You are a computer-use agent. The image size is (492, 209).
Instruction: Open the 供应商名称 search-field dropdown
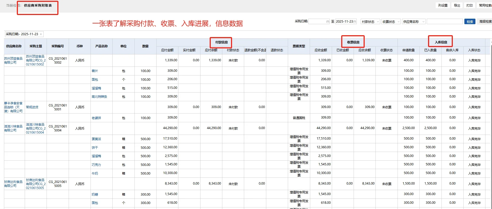coord(414,22)
